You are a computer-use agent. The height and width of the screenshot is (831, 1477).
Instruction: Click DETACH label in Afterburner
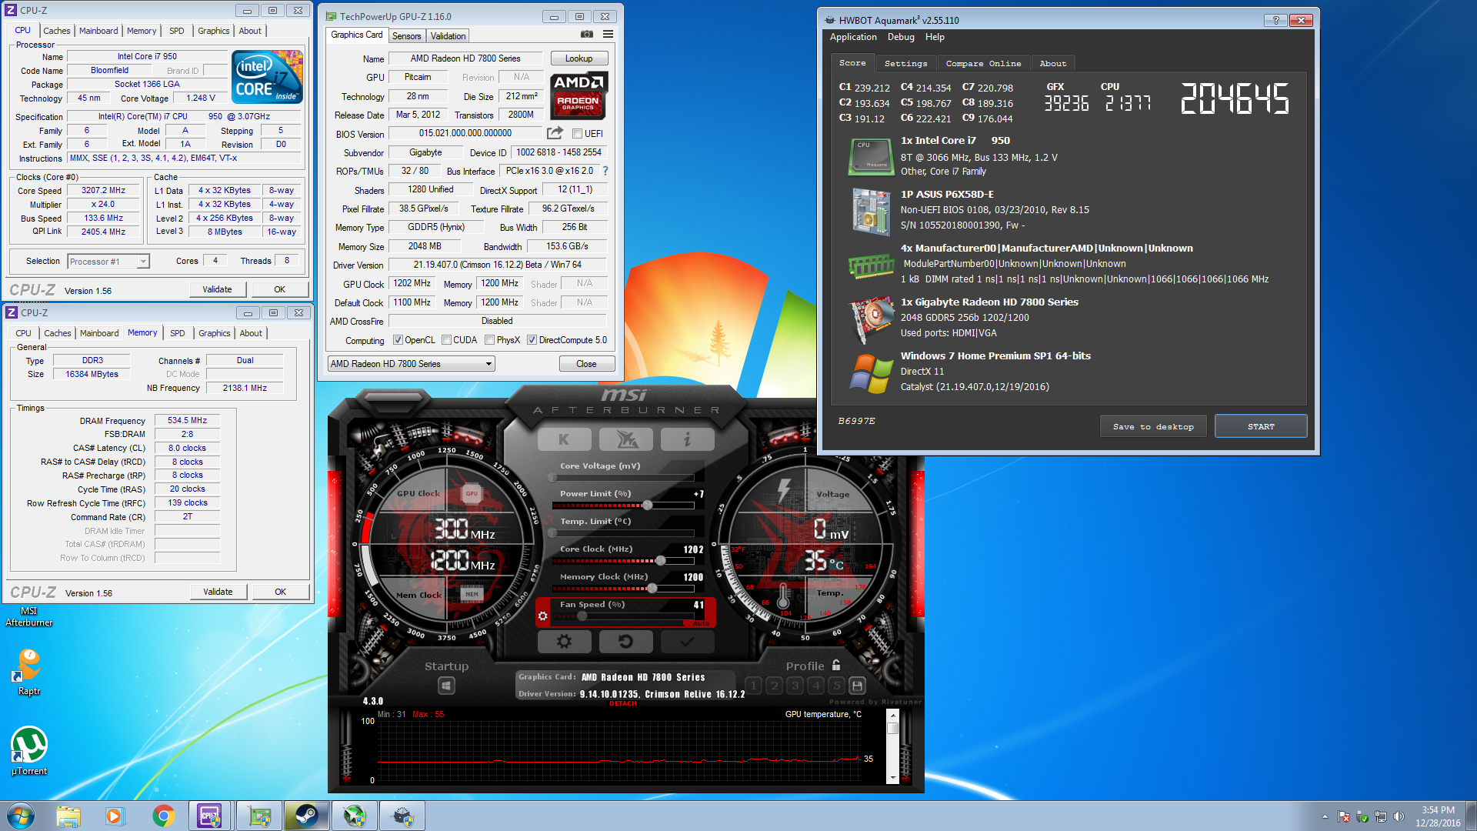coord(623,703)
